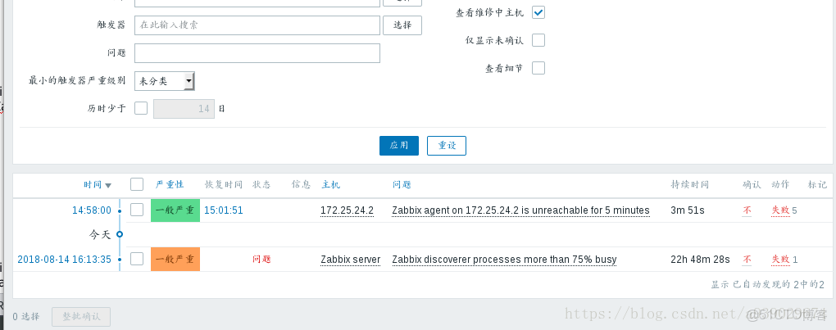
Task: Open the 14:58:00 event time link
Action: point(92,210)
